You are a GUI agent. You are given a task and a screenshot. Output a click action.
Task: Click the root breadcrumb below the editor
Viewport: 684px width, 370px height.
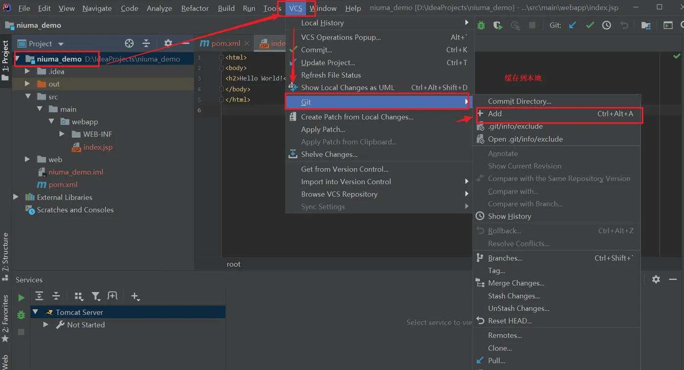(234, 264)
